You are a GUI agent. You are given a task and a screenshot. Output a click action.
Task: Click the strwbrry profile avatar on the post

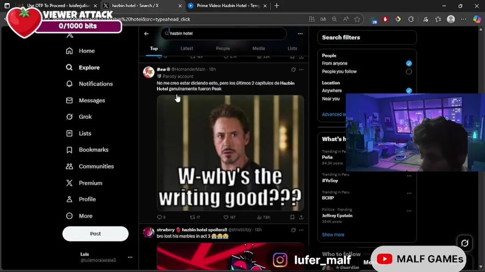tap(148, 232)
